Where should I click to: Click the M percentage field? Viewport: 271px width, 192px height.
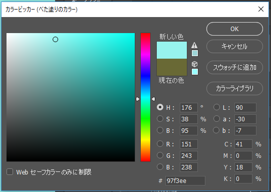coord(243,156)
